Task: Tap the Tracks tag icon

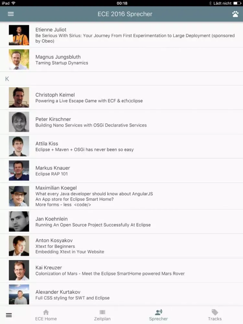Action: point(215,312)
